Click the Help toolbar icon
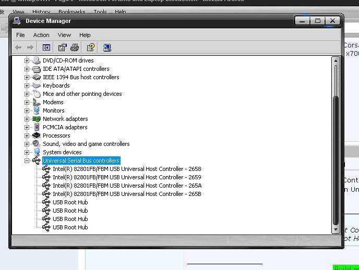The width and height of the screenshot is (359, 270). [x=91, y=47]
